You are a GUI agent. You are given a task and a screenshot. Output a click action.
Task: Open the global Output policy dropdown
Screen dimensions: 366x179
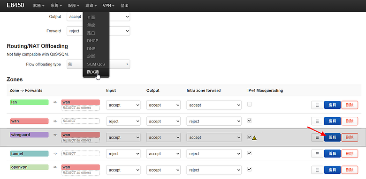pos(98,17)
